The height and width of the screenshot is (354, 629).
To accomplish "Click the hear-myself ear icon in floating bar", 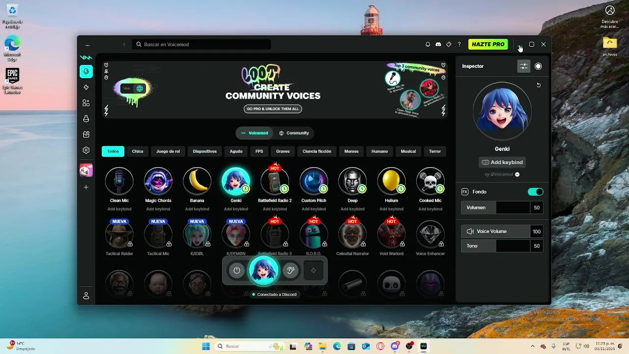I will click(290, 270).
